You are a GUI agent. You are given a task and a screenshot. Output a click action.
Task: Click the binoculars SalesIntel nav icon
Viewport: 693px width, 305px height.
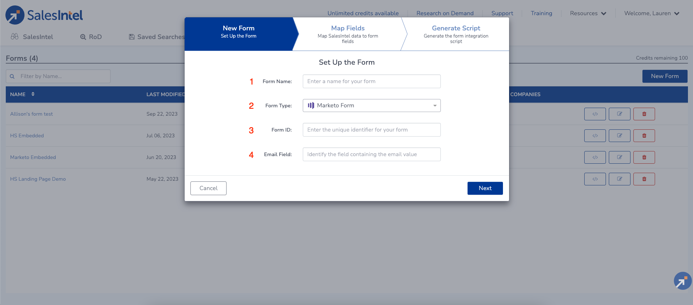click(x=14, y=36)
